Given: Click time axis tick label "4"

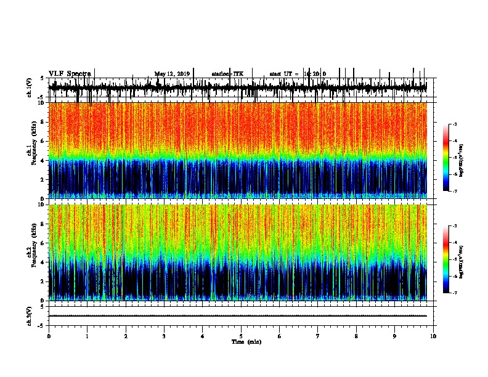Looking at the screenshot, I should coord(203,336).
